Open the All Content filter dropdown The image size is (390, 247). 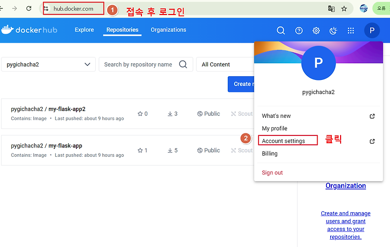tap(225, 64)
